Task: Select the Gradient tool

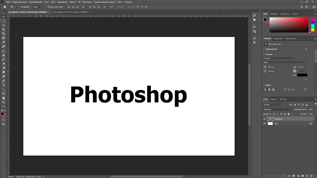Action: click(3, 68)
